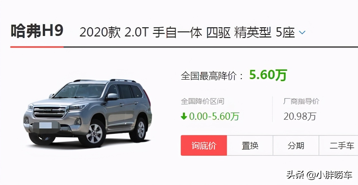The width and height of the screenshot is (358, 185).
Task: Open the 二手车 tab
Action: tap(339, 145)
